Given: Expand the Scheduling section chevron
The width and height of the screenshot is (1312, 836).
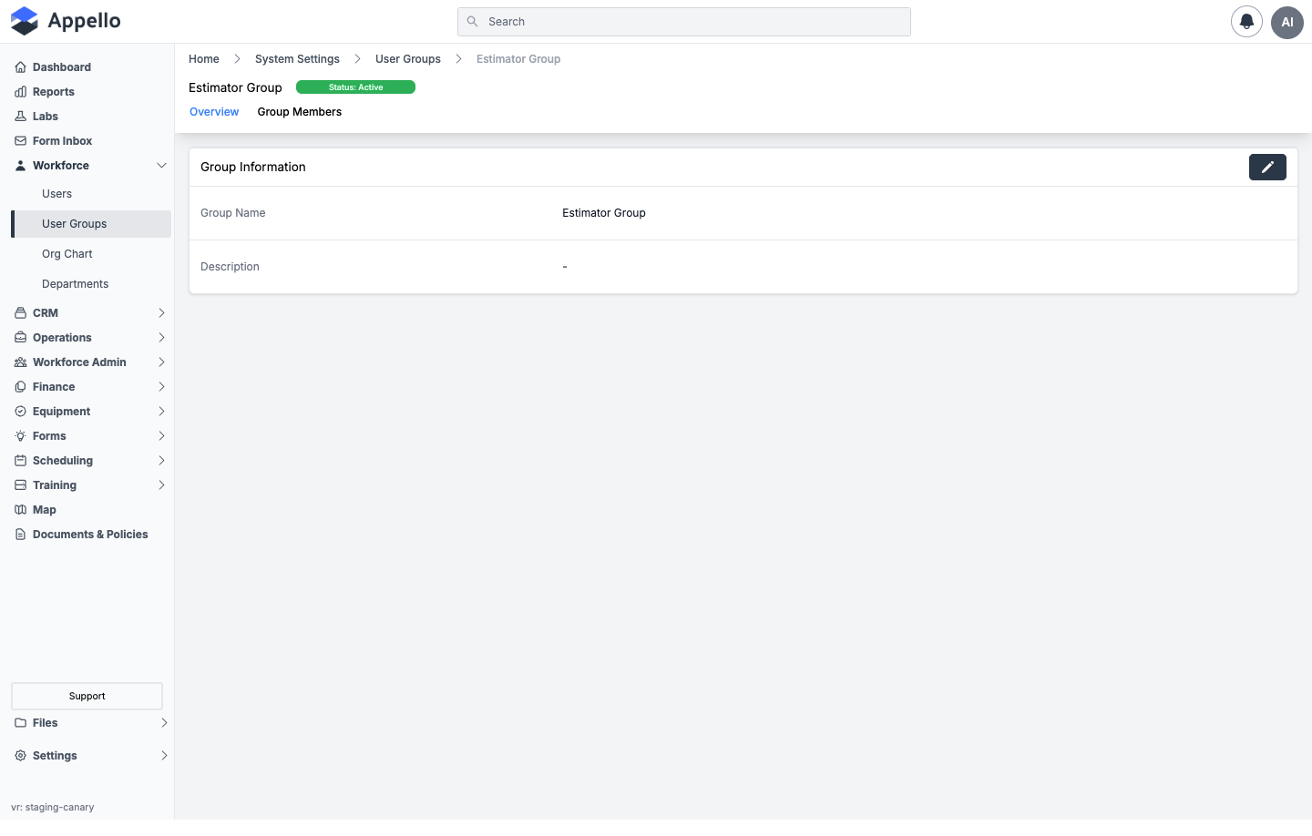Looking at the screenshot, I should (161, 461).
